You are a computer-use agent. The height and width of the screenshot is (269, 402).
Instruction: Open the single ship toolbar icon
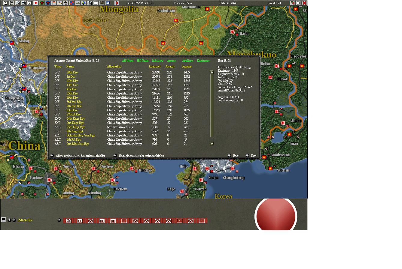60,3
